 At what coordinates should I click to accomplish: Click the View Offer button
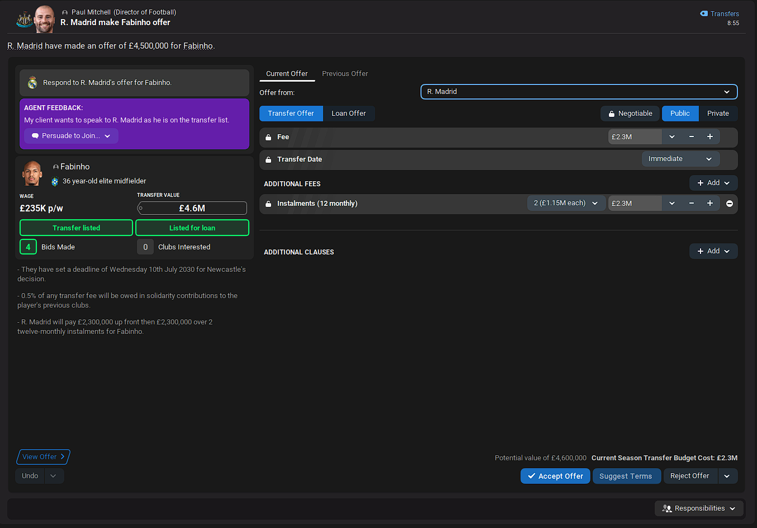[x=43, y=457]
